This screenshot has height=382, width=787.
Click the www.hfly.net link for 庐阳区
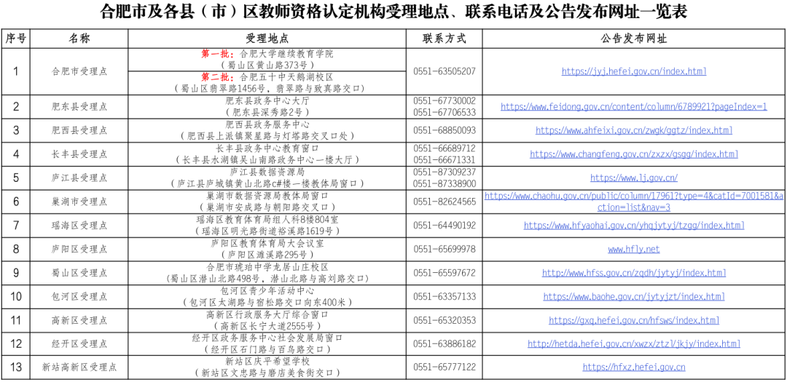click(634, 249)
